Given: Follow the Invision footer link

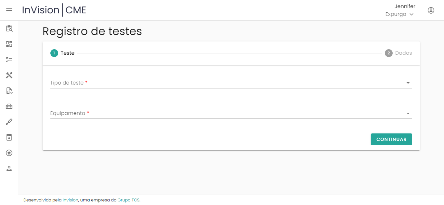Looking at the screenshot, I should coord(70,200).
